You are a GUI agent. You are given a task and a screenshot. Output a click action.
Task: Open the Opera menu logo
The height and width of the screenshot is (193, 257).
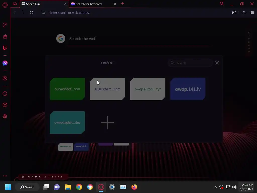(x=5, y=5)
